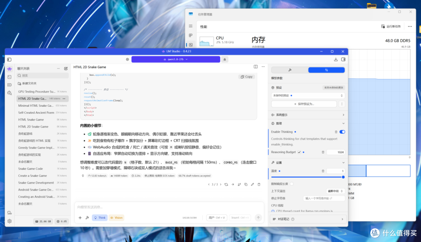
Task: Click the Reasoning Budget value field 1024
Action: [x=336, y=152]
